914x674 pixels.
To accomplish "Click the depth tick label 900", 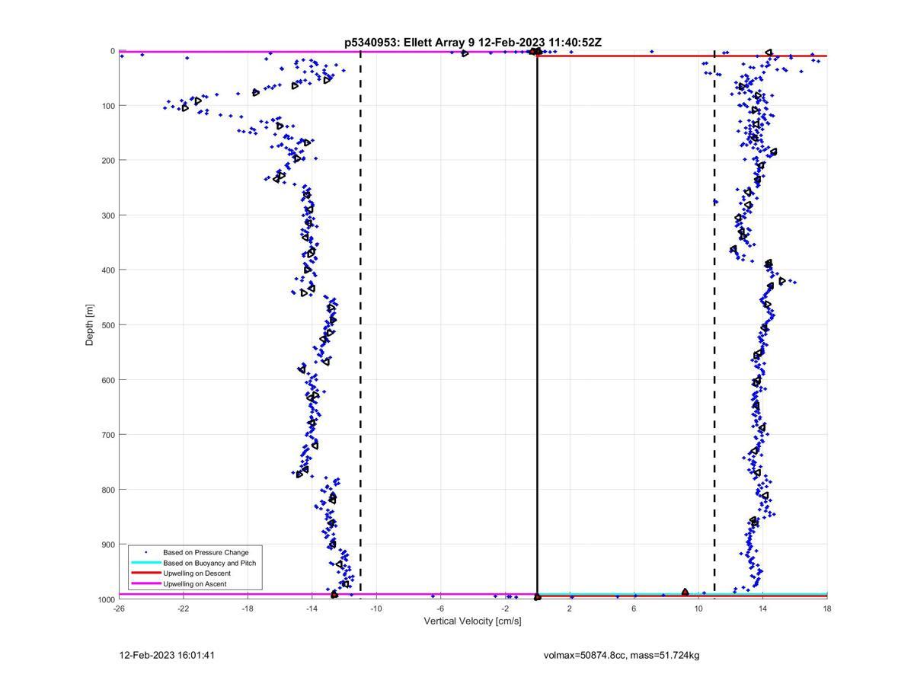I will [x=108, y=545].
